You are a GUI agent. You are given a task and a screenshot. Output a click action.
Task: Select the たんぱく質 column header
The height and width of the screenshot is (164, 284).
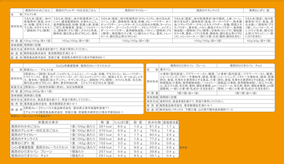coord(121,122)
